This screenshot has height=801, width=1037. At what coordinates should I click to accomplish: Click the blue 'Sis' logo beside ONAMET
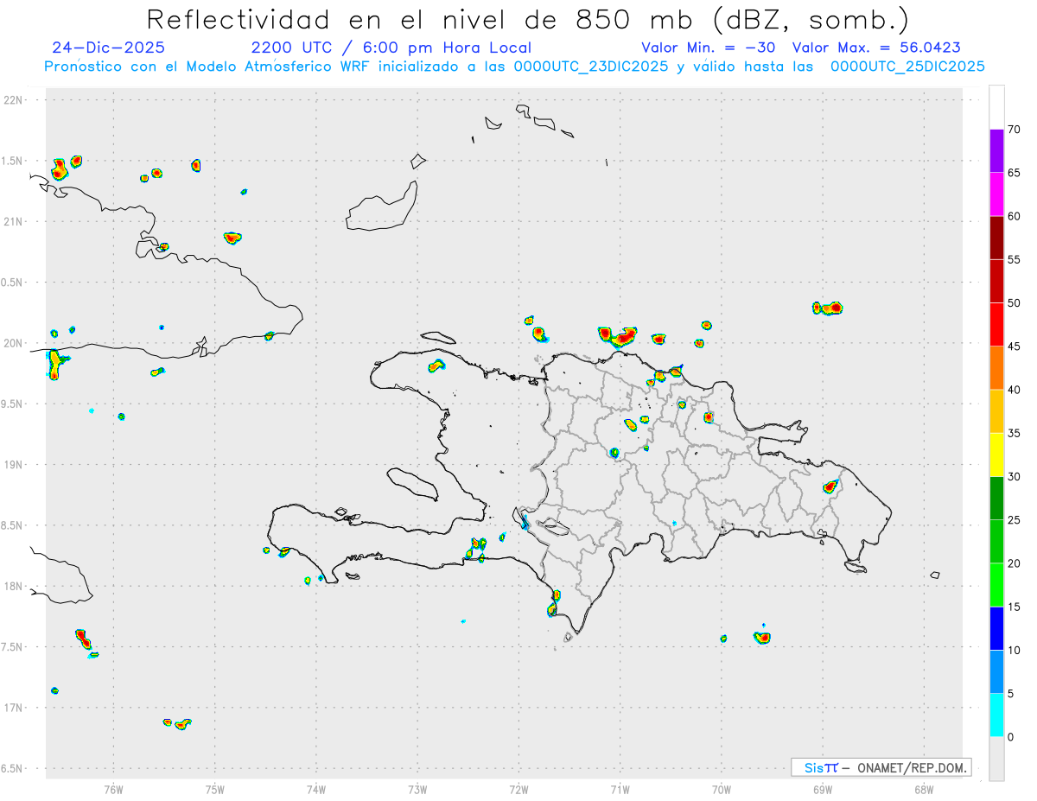[x=814, y=767]
